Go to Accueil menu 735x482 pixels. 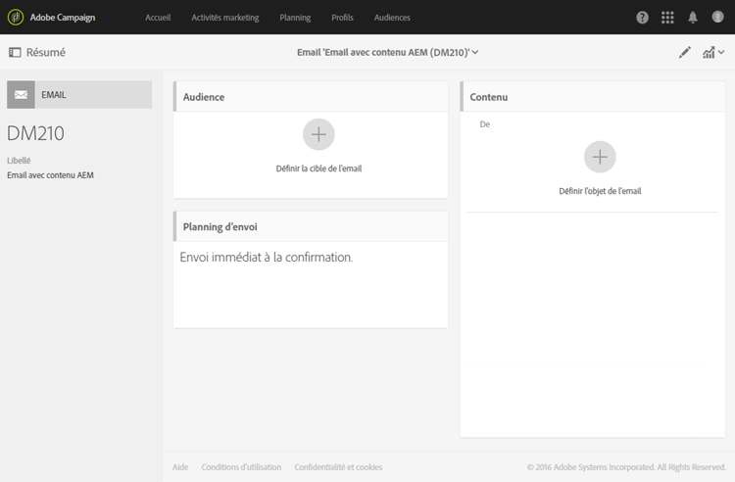coord(158,18)
